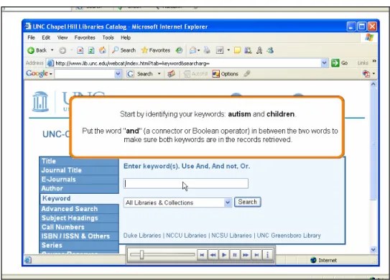
Task: Open the IE toolbar Search button
Action: coord(124,50)
